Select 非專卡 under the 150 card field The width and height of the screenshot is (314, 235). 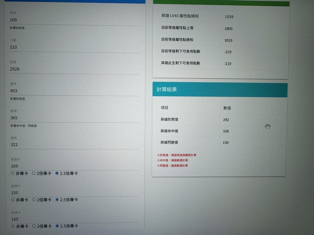12,200
